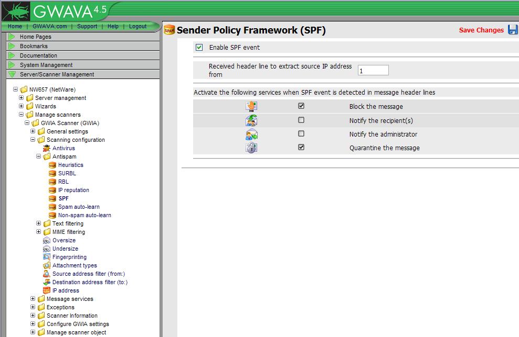Collapse the Manage scanners node
519x337 pixels.
click(21, 114)
